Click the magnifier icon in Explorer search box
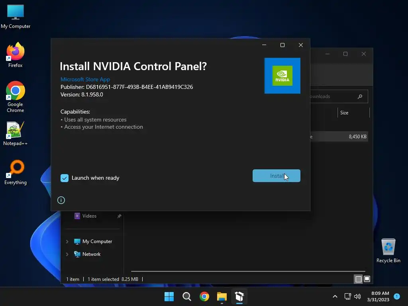Screen dimensions: 408x306 [360, 96]
